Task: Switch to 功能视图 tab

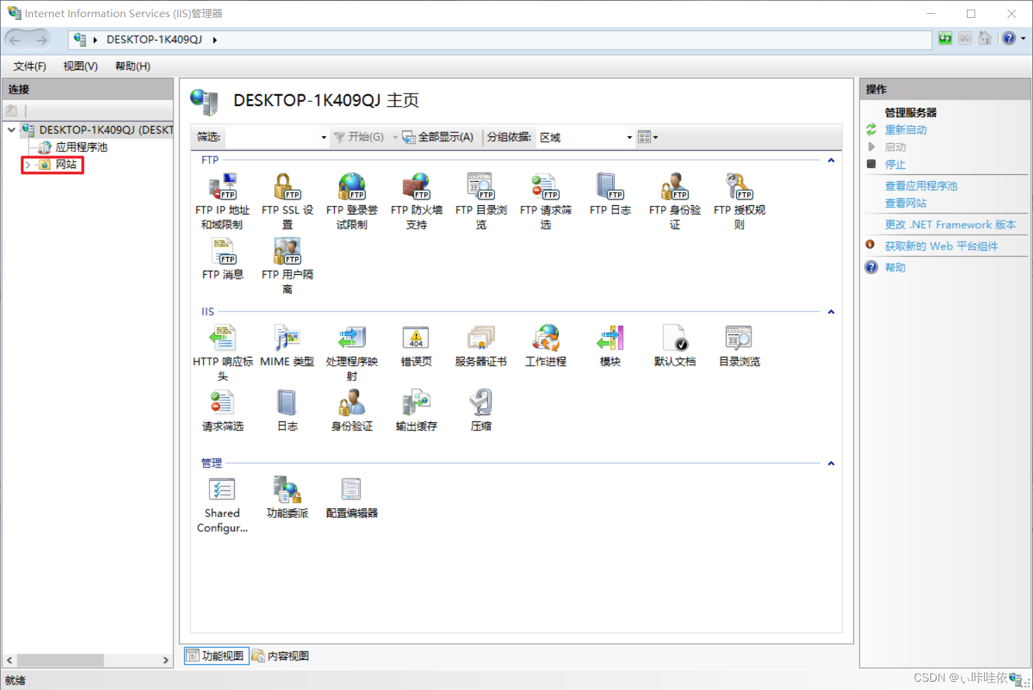Action: [217, 656]
